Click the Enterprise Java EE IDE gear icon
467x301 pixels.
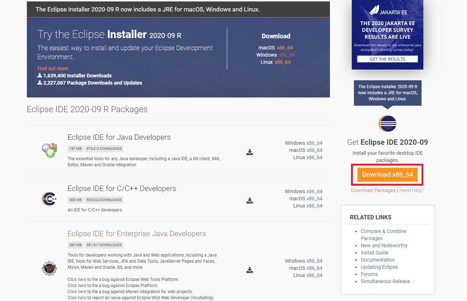point(49,268)
